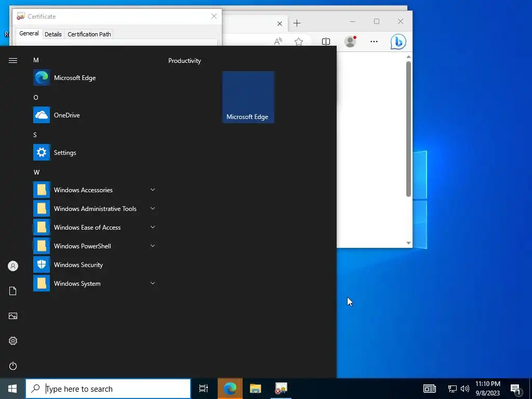Jump to app letter M header
This screenshot has height=399, width=532.
(x=36, y=60)
